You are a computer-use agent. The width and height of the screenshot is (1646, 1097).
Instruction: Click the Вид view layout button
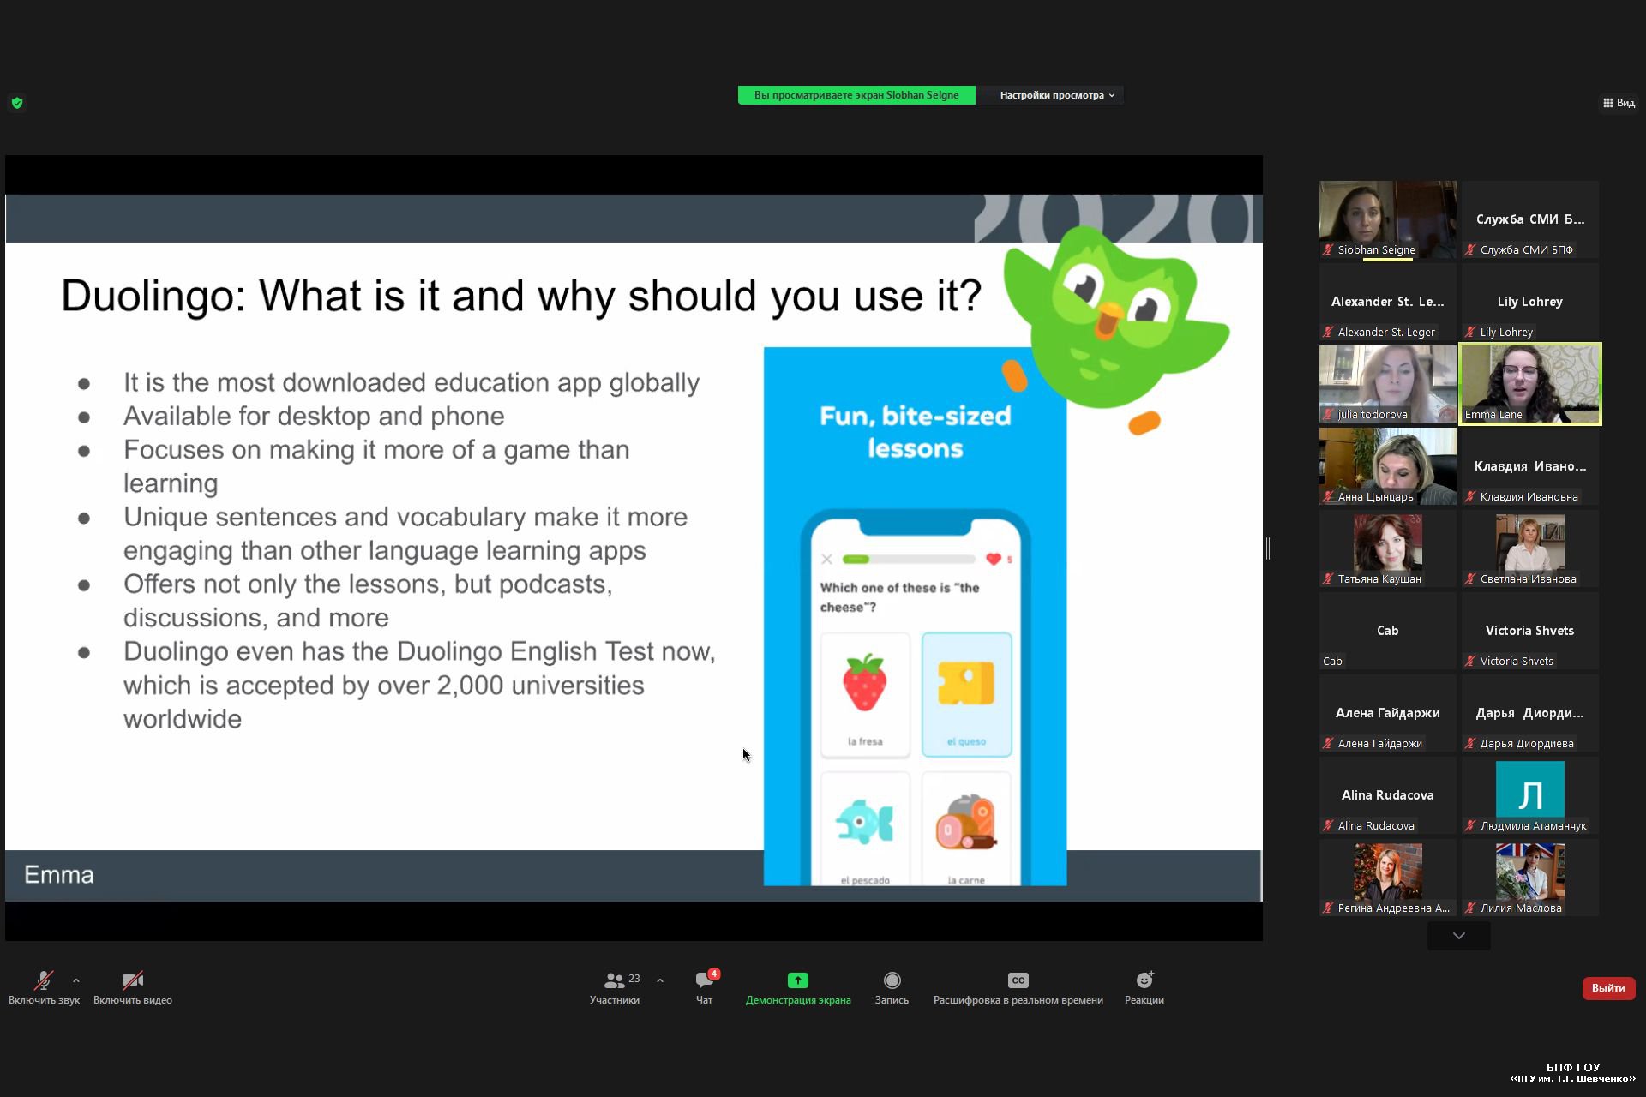(1619, 103)
